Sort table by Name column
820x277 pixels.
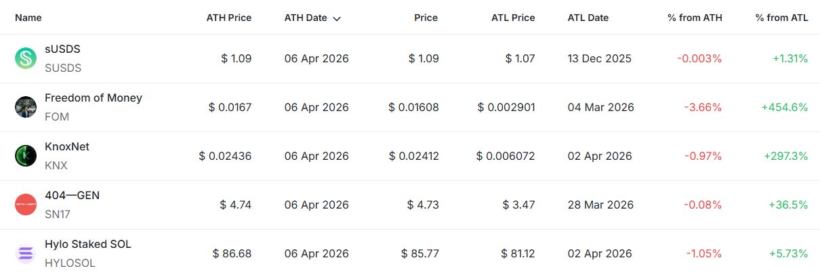pos(28,18)
